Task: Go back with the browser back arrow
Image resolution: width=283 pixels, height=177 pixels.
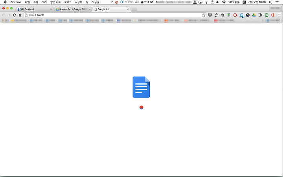Action: 3,15
